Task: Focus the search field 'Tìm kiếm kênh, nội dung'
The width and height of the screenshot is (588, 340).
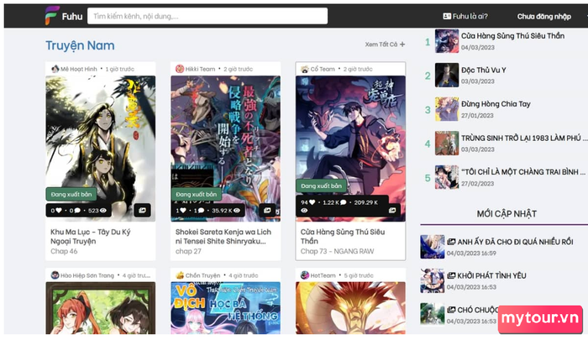Action: (x=207, y=16)
